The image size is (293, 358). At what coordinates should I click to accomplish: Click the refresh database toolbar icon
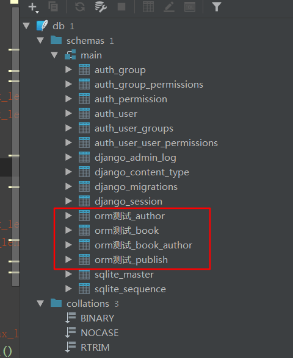point(80,7)
